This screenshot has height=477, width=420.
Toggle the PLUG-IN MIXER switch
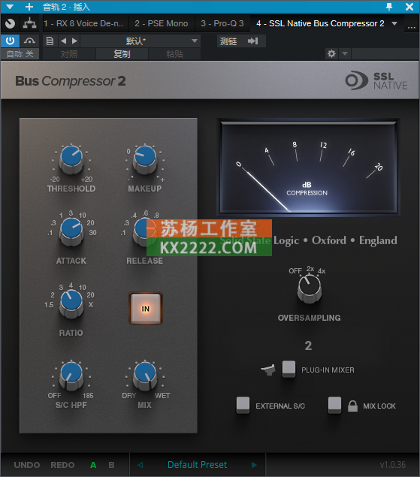[289, 369]
